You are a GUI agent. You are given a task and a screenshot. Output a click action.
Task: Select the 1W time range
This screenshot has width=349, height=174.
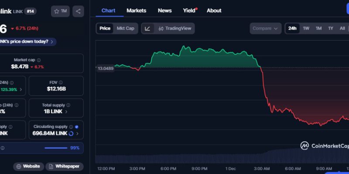pyautogui.click(x=306, y=29)
